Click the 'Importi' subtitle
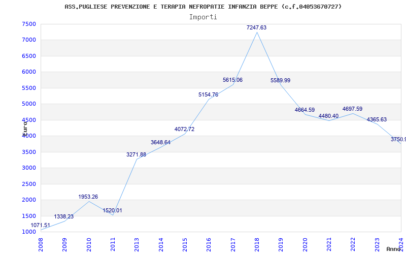The height and width of the screenshot is (254, 406). click(203, 17)
